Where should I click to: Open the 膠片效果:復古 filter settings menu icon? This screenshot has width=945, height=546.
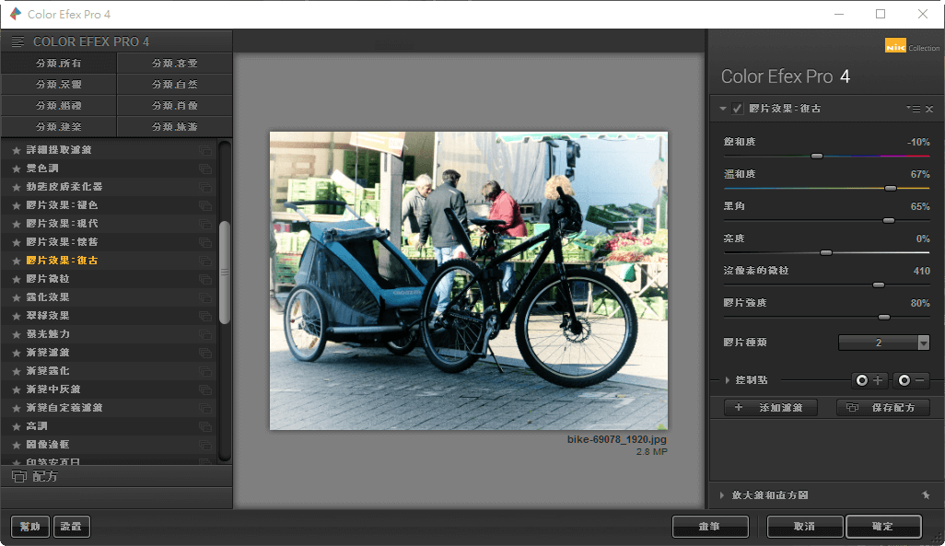tap(915, 109)
